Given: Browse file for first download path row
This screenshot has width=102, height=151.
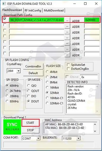Looking at the screenshot, I should coord(67,20).
